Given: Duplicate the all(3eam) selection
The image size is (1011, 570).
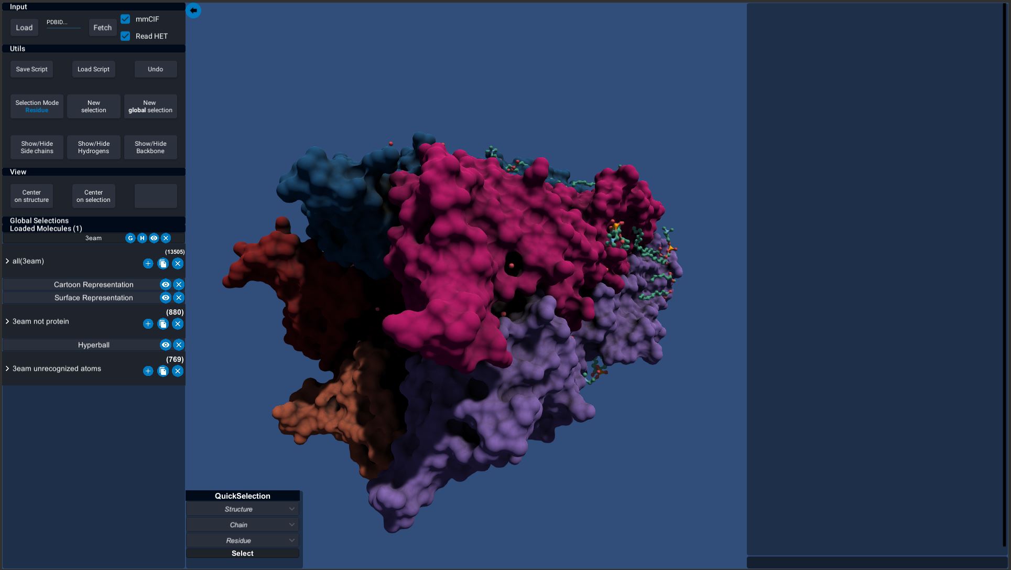Looking at the screenshot, I should tap(163, 264).
